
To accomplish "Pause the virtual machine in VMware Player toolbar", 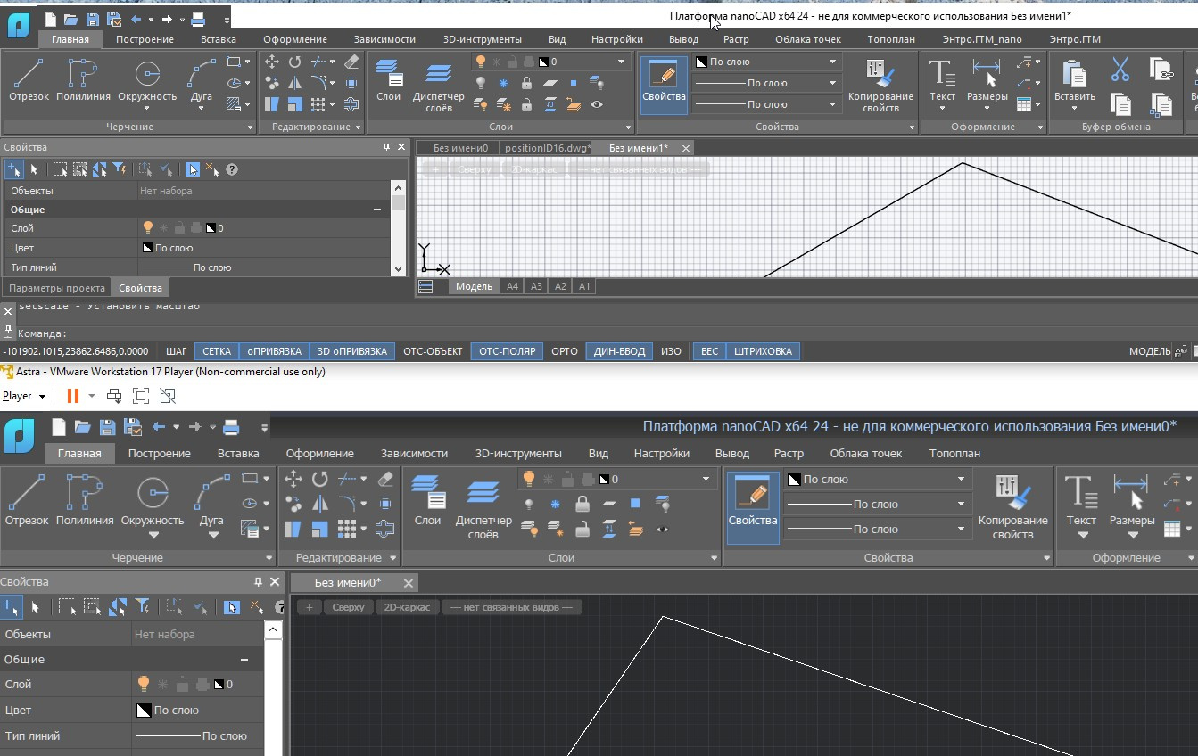I will (x=73, y=396).
